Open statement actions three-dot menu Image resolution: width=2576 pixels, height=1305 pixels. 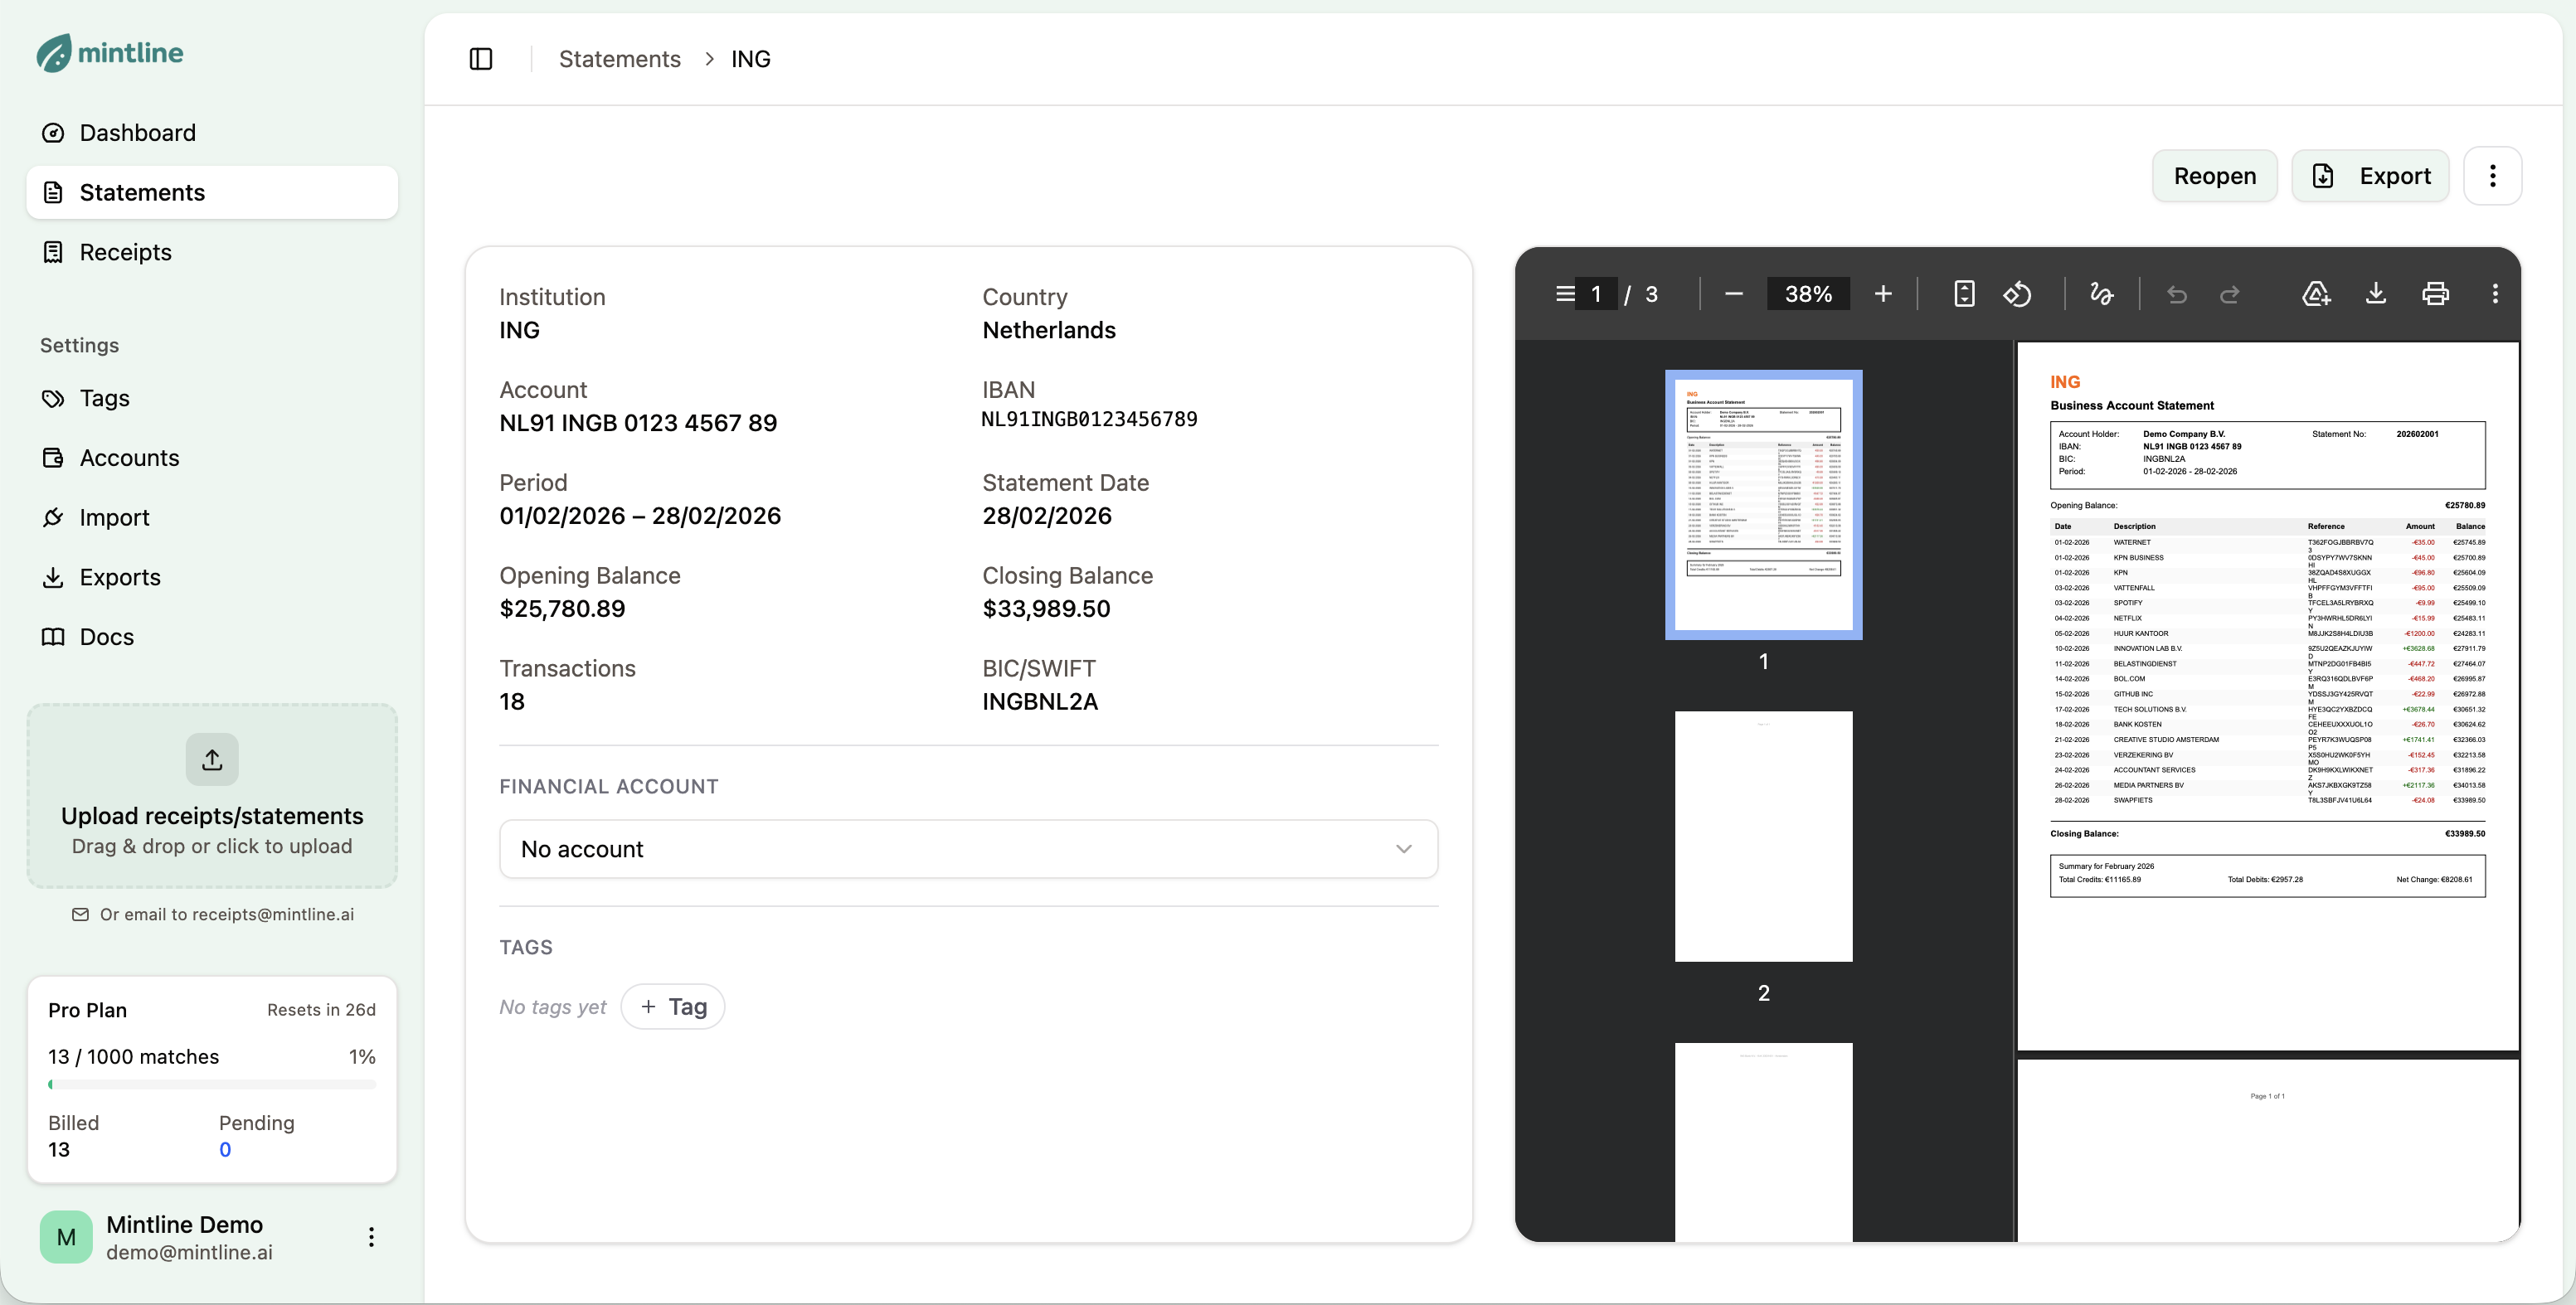[x=2492, y=176]
